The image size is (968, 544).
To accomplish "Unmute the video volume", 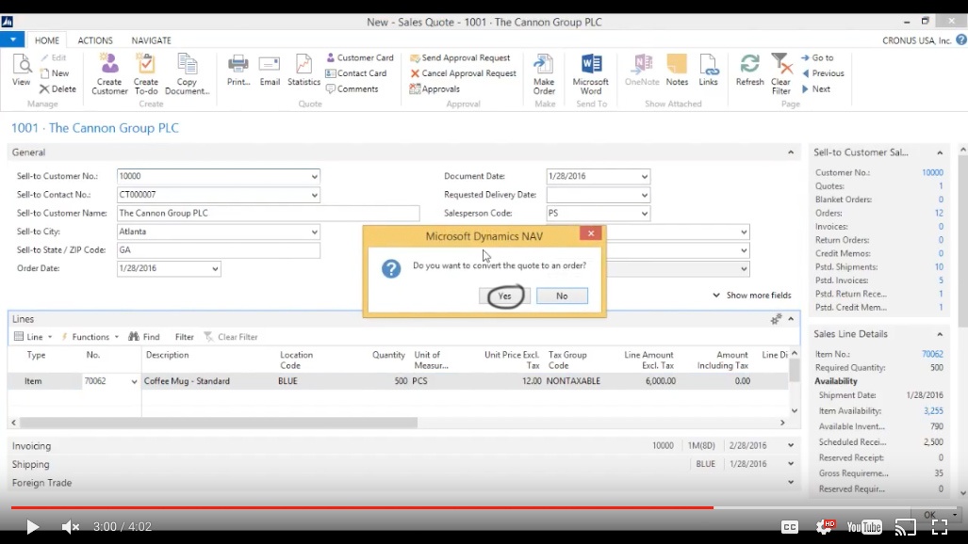I will click(71, 527).
